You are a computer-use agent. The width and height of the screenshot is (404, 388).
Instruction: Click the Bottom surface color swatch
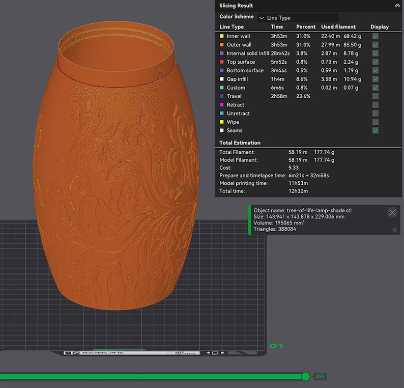[221, 70]
